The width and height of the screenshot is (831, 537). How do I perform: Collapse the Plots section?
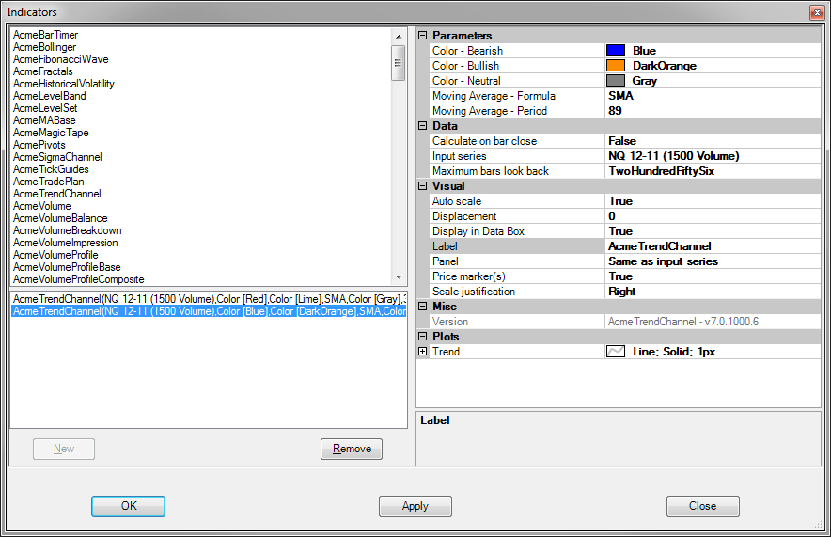[x=422, y=337]
